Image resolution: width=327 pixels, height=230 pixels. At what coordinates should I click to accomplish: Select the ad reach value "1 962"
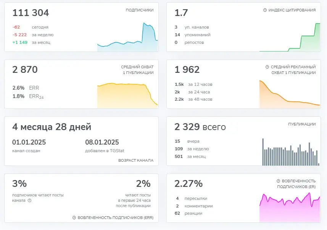pyautogui.click(x=187, y=69)
